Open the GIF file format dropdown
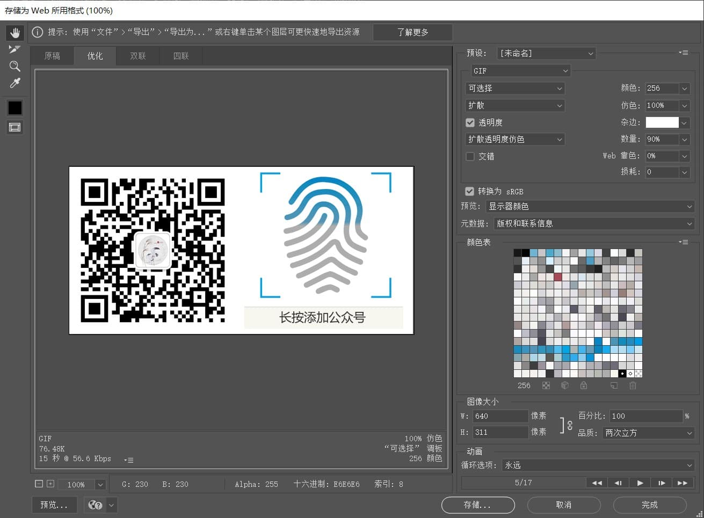Screen dimensions: 704x518 click(x=520, y=71)
